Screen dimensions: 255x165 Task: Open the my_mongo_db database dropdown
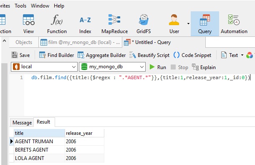112,67
